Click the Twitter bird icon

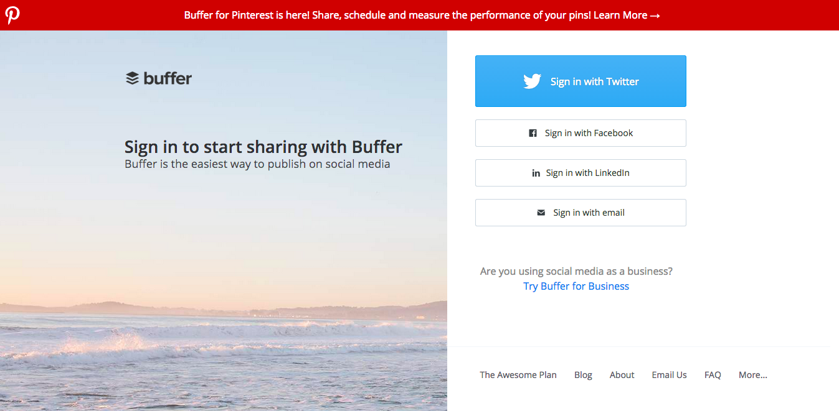click(x=533, y=81)
